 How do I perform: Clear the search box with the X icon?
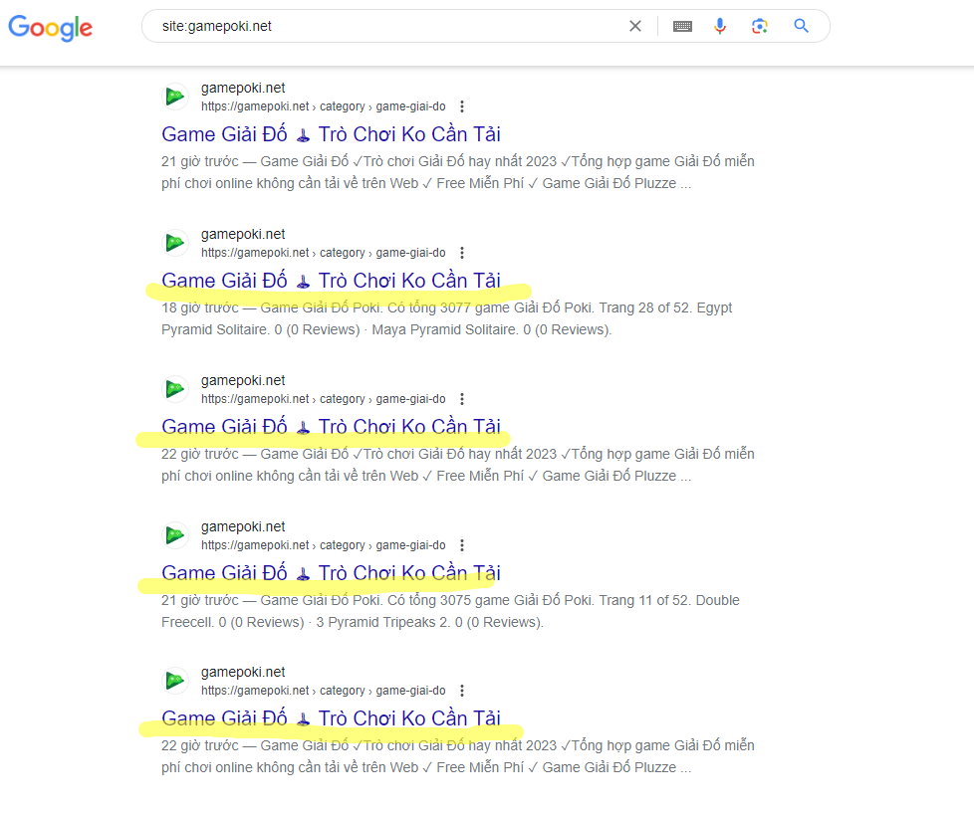[634, 26]
